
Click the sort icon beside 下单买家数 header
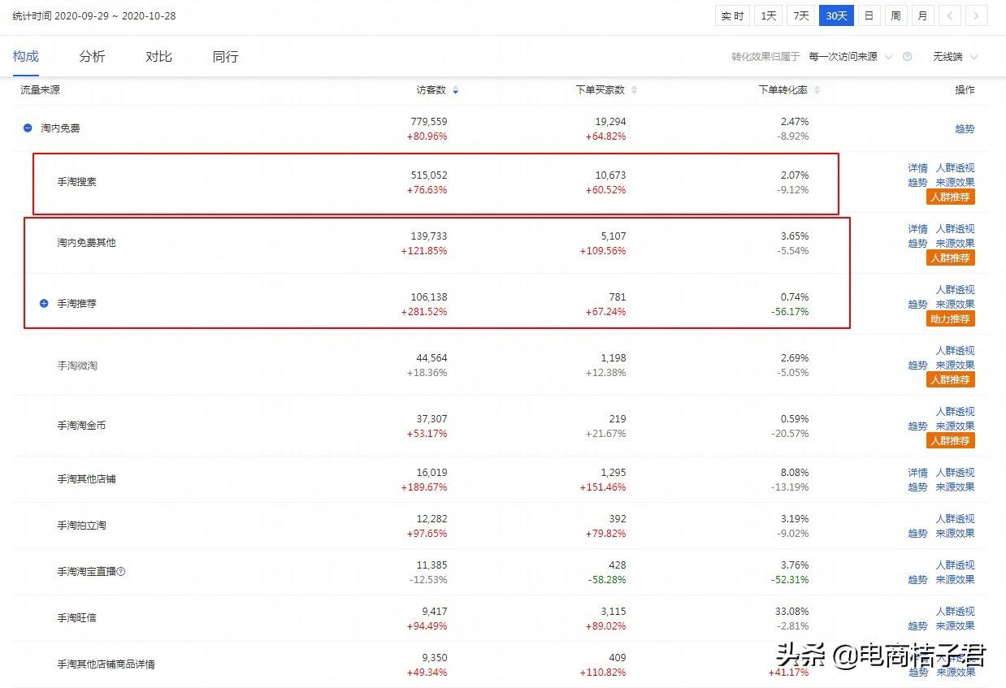633,90
